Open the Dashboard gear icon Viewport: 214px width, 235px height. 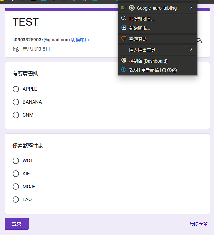(124, 61)
